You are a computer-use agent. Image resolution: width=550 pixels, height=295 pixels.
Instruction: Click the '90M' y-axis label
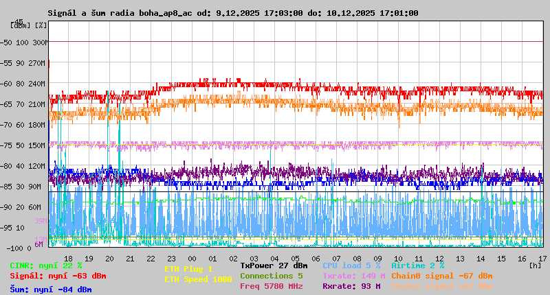(35, 187)
